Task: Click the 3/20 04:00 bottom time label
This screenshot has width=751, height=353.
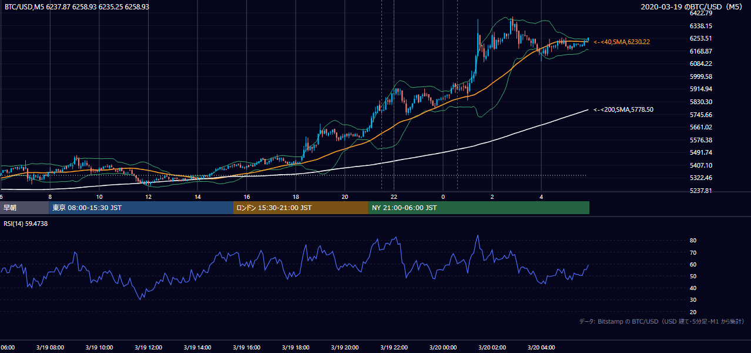Action: [541, 348]
